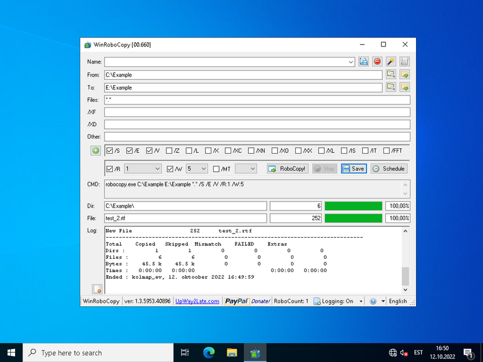483x362 pixels.
Task: Click the Save button
Action: pyautogui.click(x=354, y=169)
